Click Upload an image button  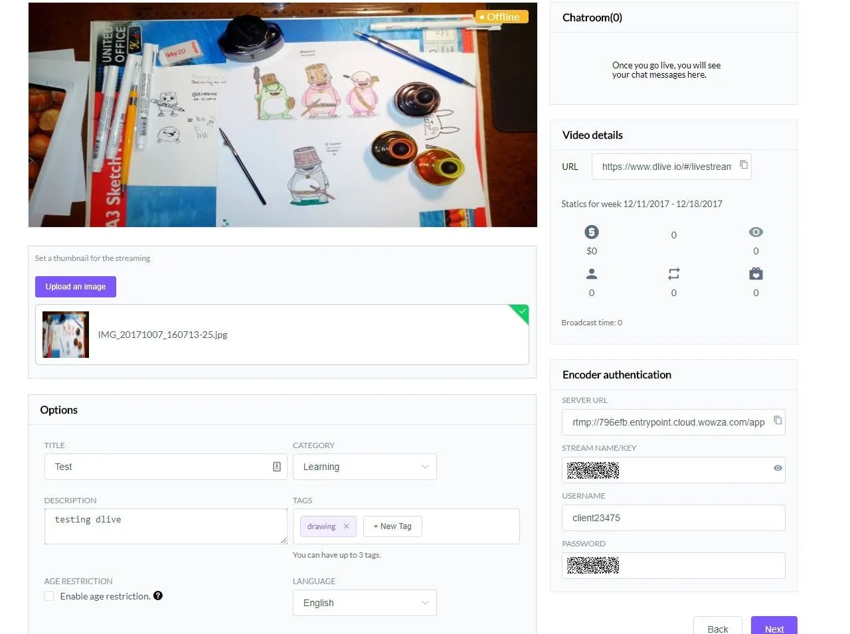76,287
